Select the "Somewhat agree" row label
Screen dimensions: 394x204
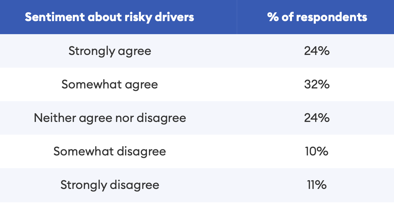point(110,84)
